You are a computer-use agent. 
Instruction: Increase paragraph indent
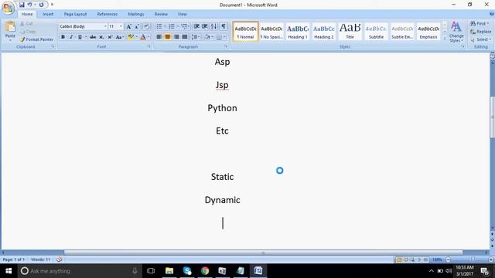click(x=204, y=26)
